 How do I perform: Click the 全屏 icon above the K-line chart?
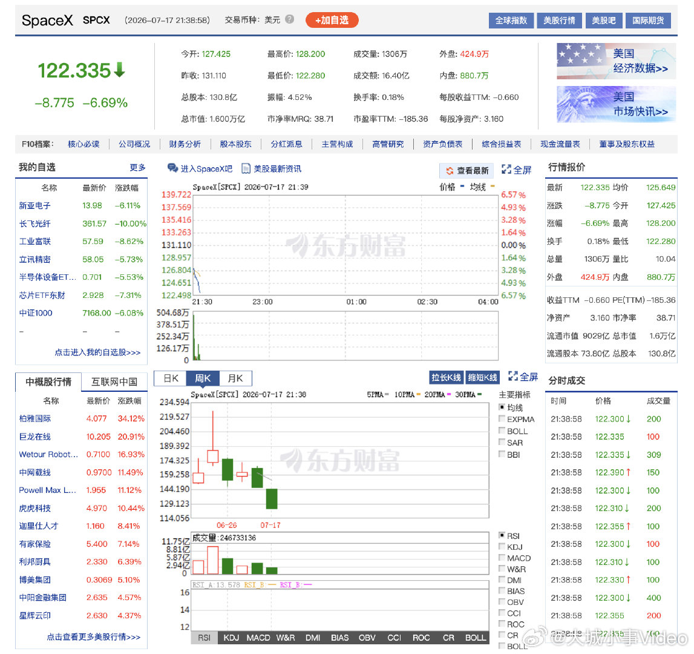(513, 376)
